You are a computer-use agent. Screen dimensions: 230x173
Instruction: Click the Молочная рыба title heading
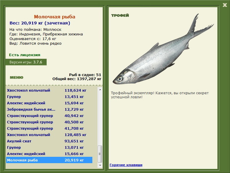(x=54, y=17)
